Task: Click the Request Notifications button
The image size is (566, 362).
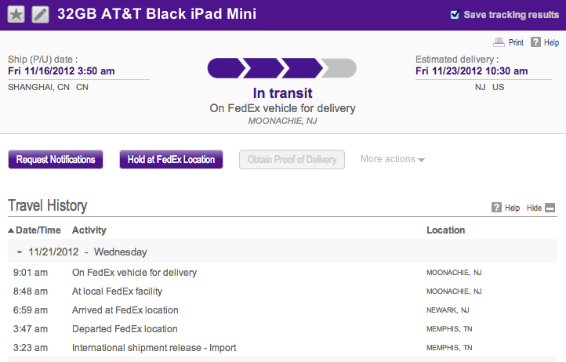Action: [56, 160]
